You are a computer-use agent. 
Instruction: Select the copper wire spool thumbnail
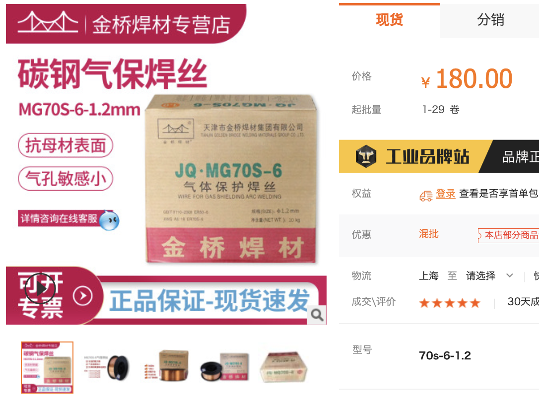point(107,368)
